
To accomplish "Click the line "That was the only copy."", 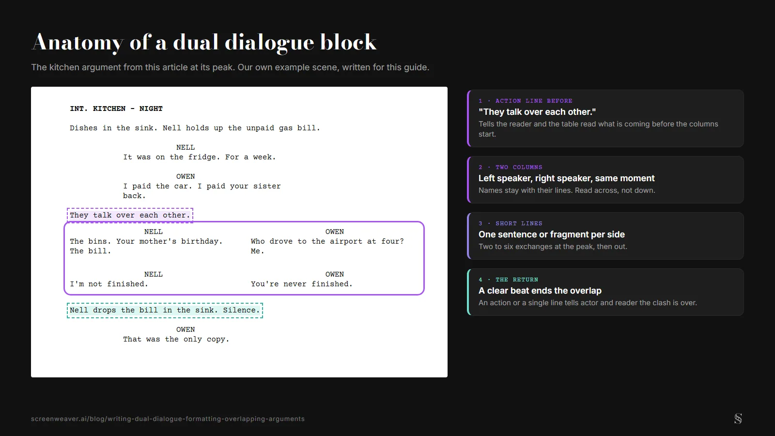I will [x=176, y=339].
